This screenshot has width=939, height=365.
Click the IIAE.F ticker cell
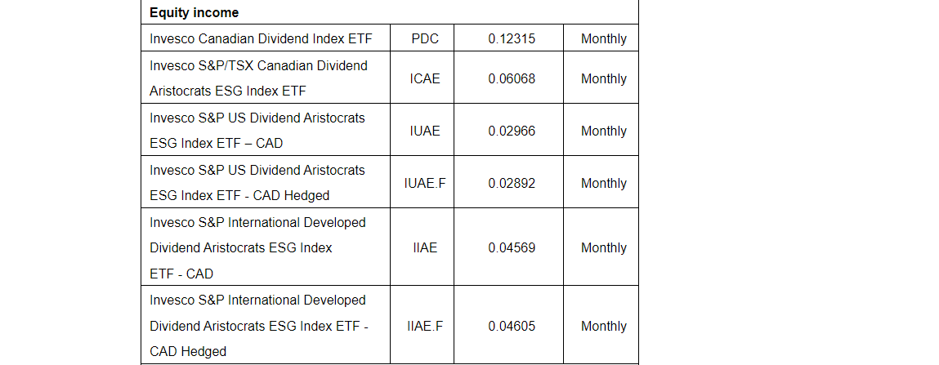coord(425,326)
